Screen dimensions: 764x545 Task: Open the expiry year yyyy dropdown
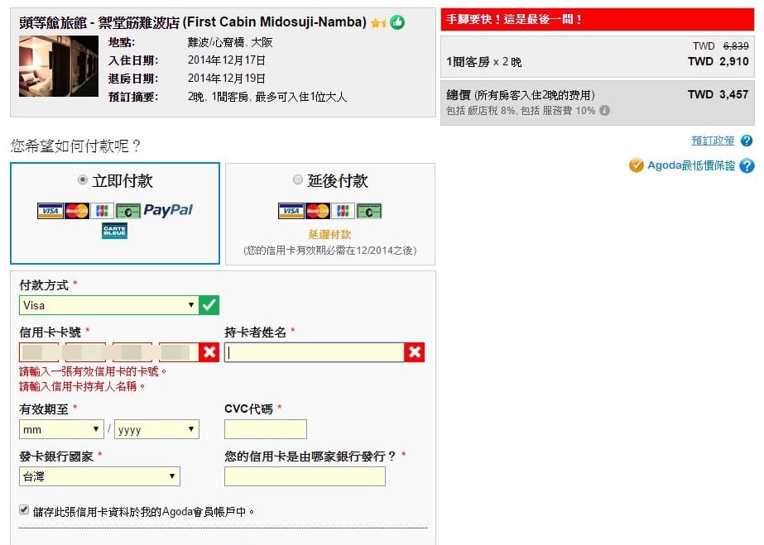tap(156, 429)
